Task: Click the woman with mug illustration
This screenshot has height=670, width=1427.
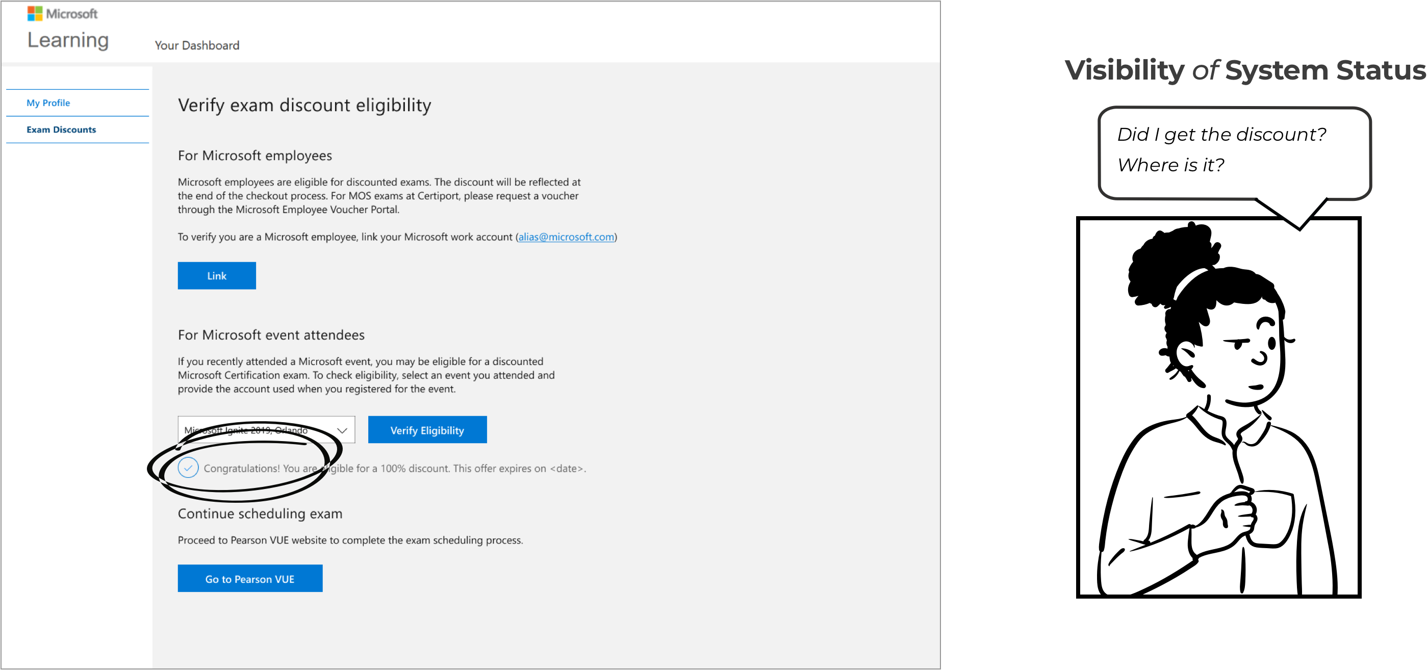Action: coord(1218,407)
